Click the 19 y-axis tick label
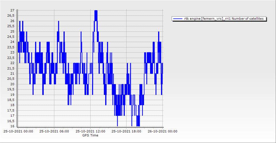This screenshot has width=276, height=143. point(12,95)
